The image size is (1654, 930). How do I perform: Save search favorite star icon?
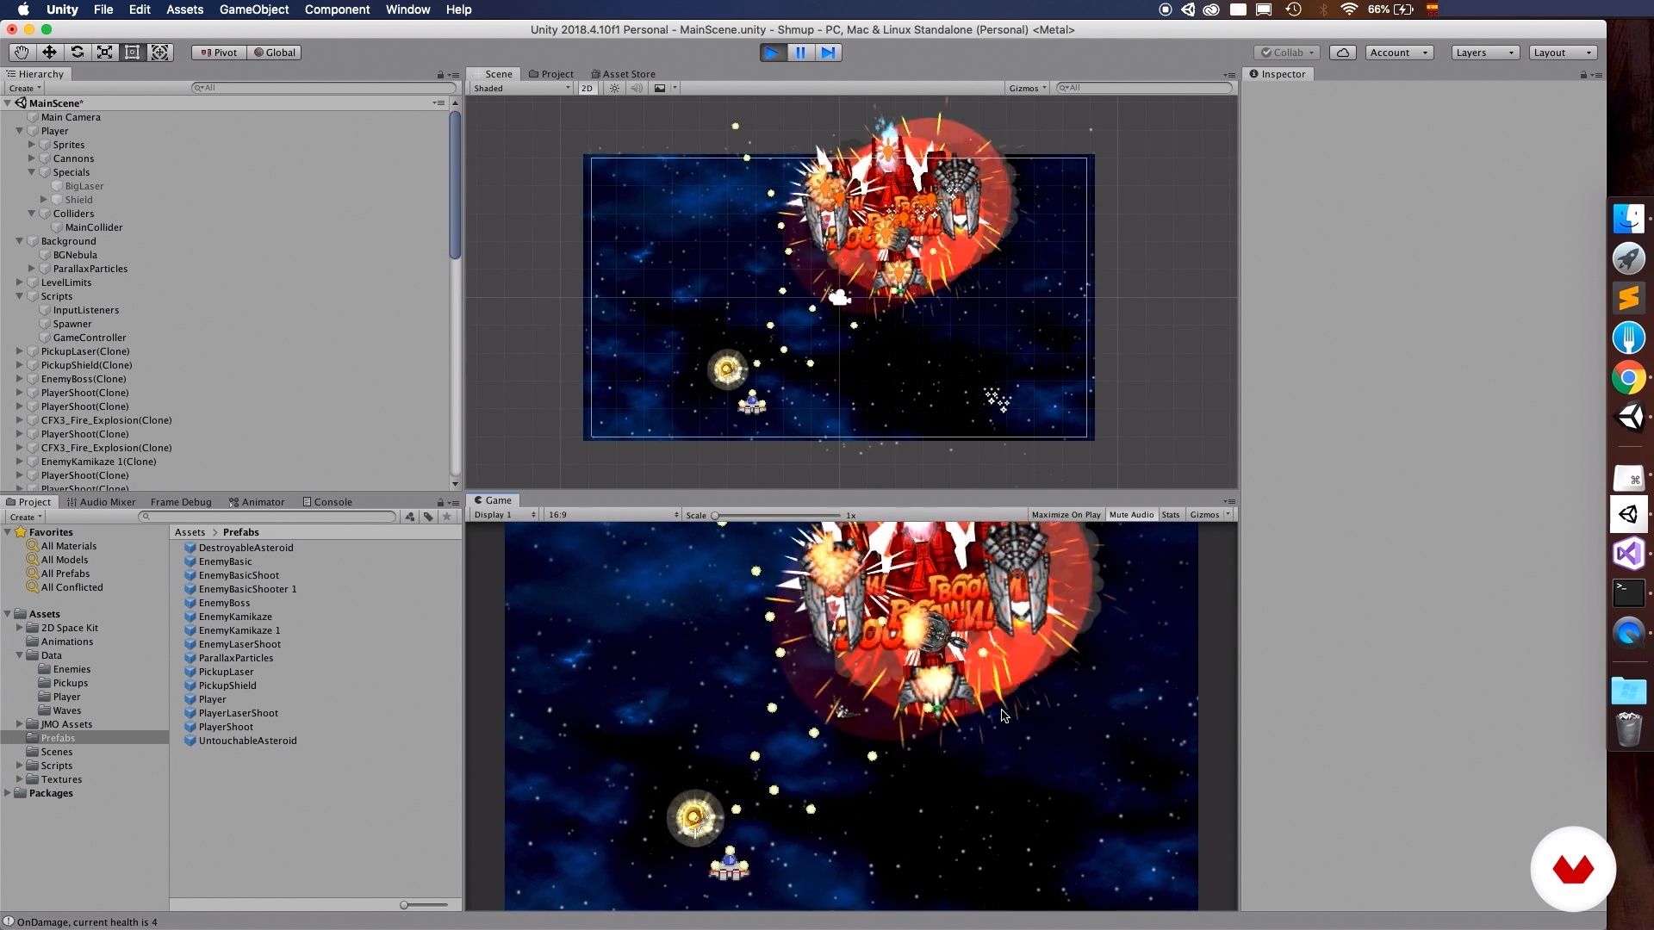click(x=446, y=517)
